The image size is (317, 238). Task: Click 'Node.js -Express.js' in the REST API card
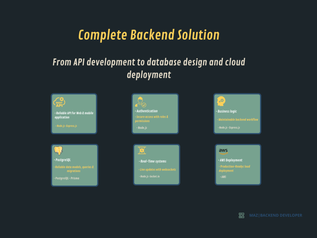(66, 126)
